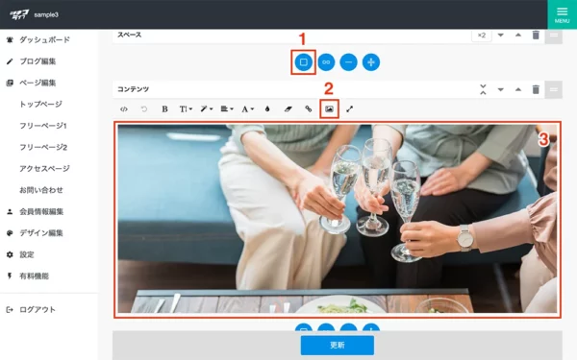577x360 pixels.
Task: Open the text alignment dropdown
Action: 227,109
